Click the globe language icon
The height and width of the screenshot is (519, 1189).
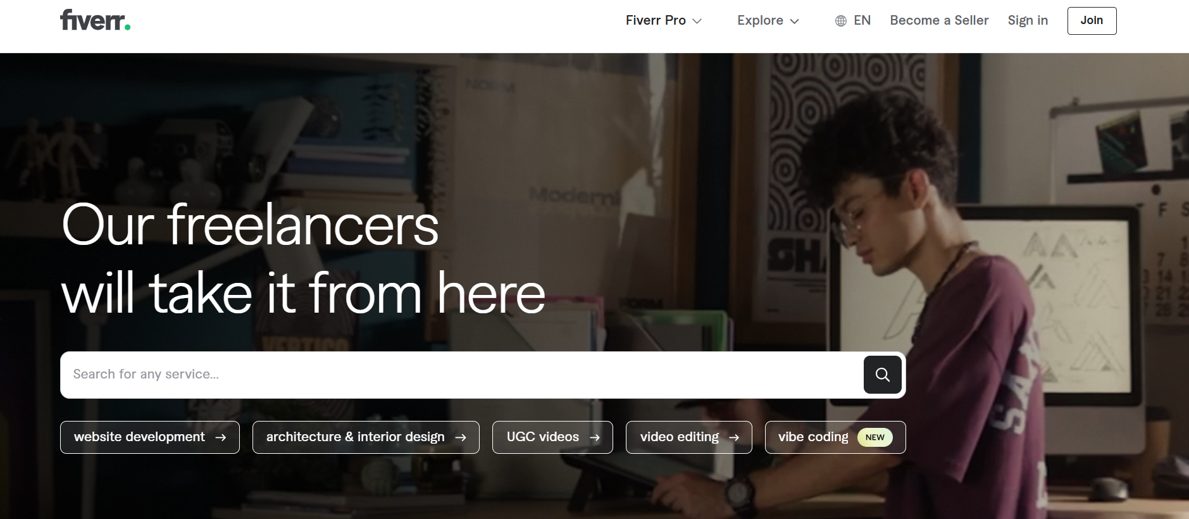point(840,21)
